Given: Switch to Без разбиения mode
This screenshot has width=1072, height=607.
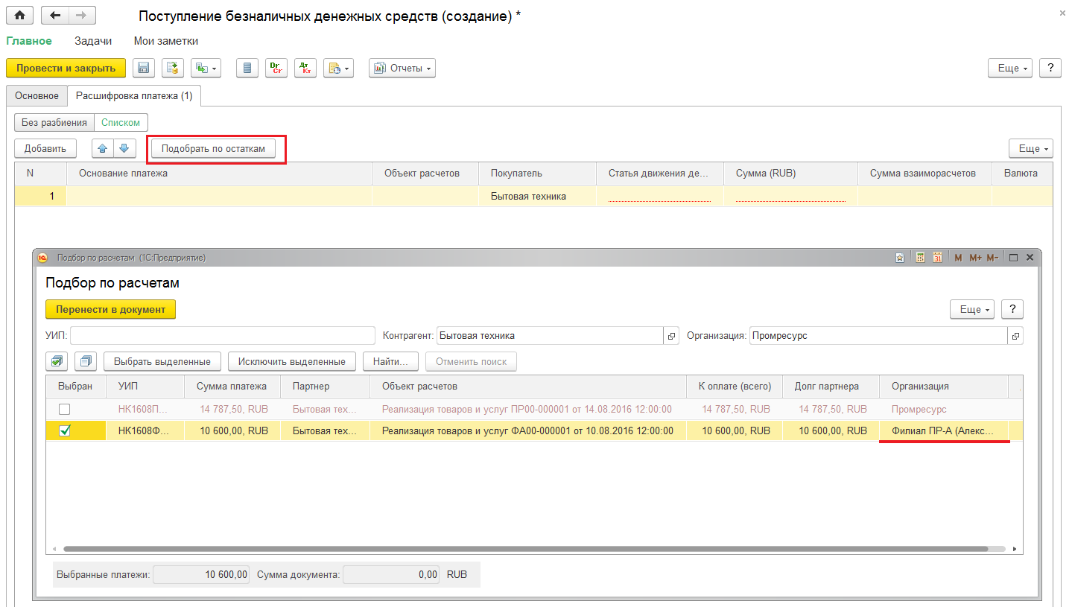Looking at the screenshot, I should (54, 123).
